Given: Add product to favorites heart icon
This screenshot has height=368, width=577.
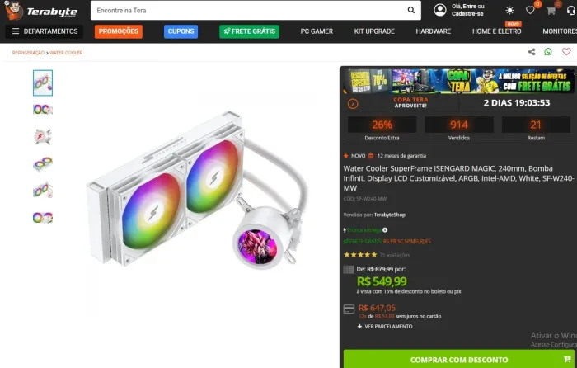Looking at the screenshot, I should click(566, 52).
